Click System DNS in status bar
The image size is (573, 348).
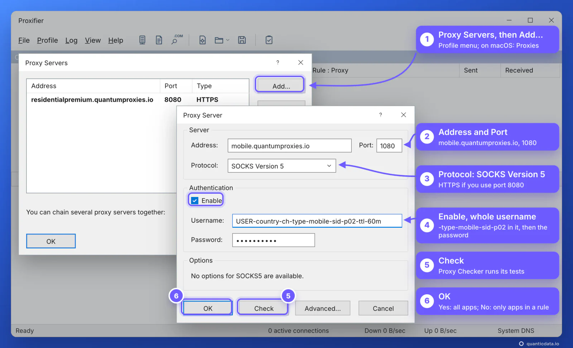coord(516,331)
